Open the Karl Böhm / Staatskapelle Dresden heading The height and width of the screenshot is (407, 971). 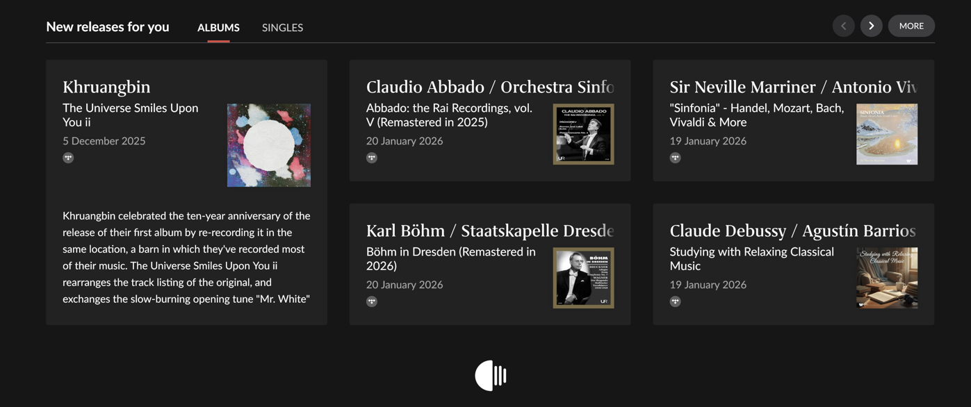tap(490, 231)
